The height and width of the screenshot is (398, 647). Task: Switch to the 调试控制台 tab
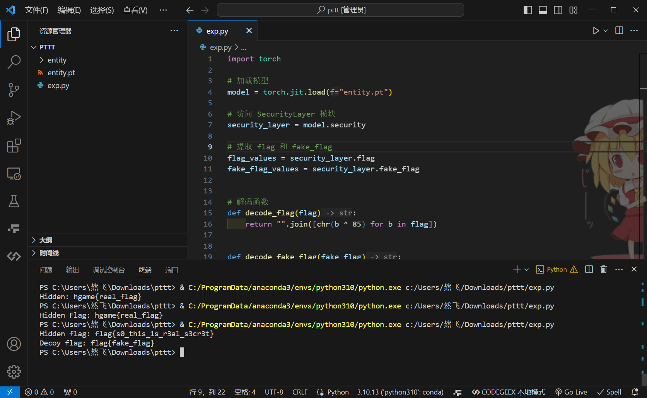[x=109, y=270]
